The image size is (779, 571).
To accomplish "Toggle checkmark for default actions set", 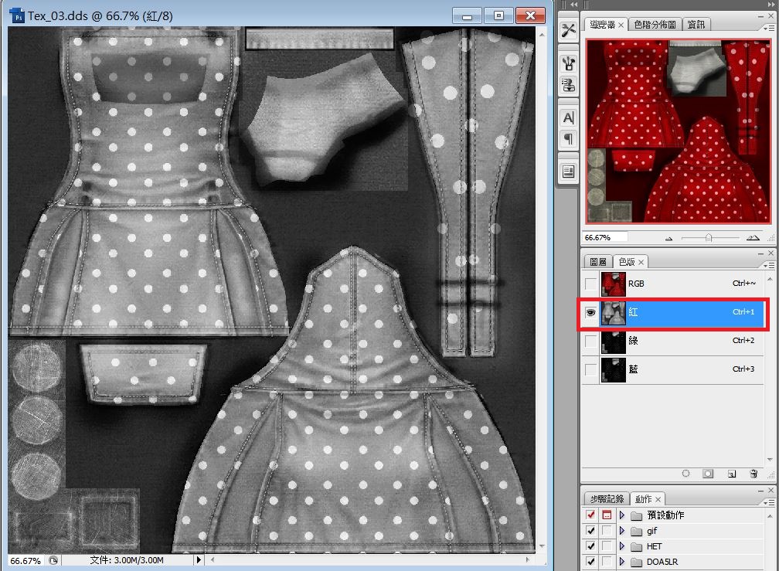I will click(x=590, y=515).
